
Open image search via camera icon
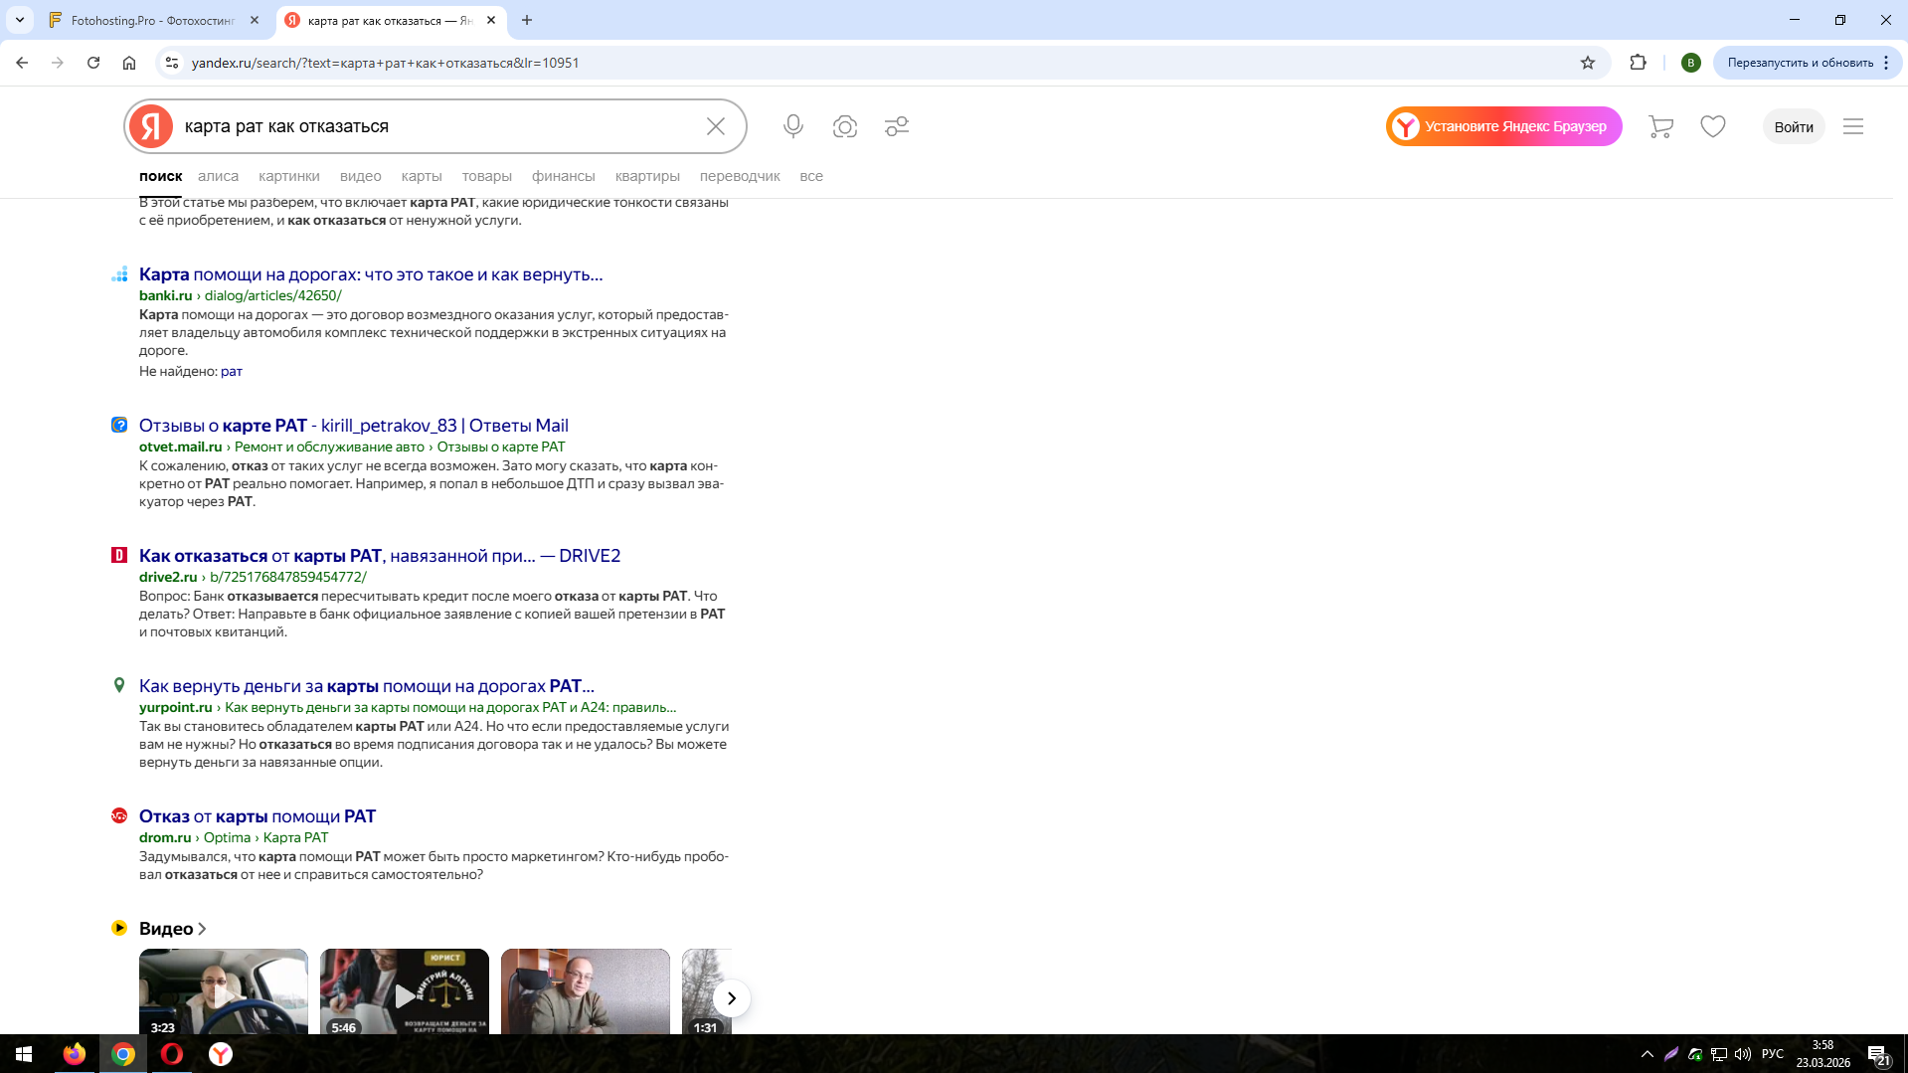[x=845, y=126]
